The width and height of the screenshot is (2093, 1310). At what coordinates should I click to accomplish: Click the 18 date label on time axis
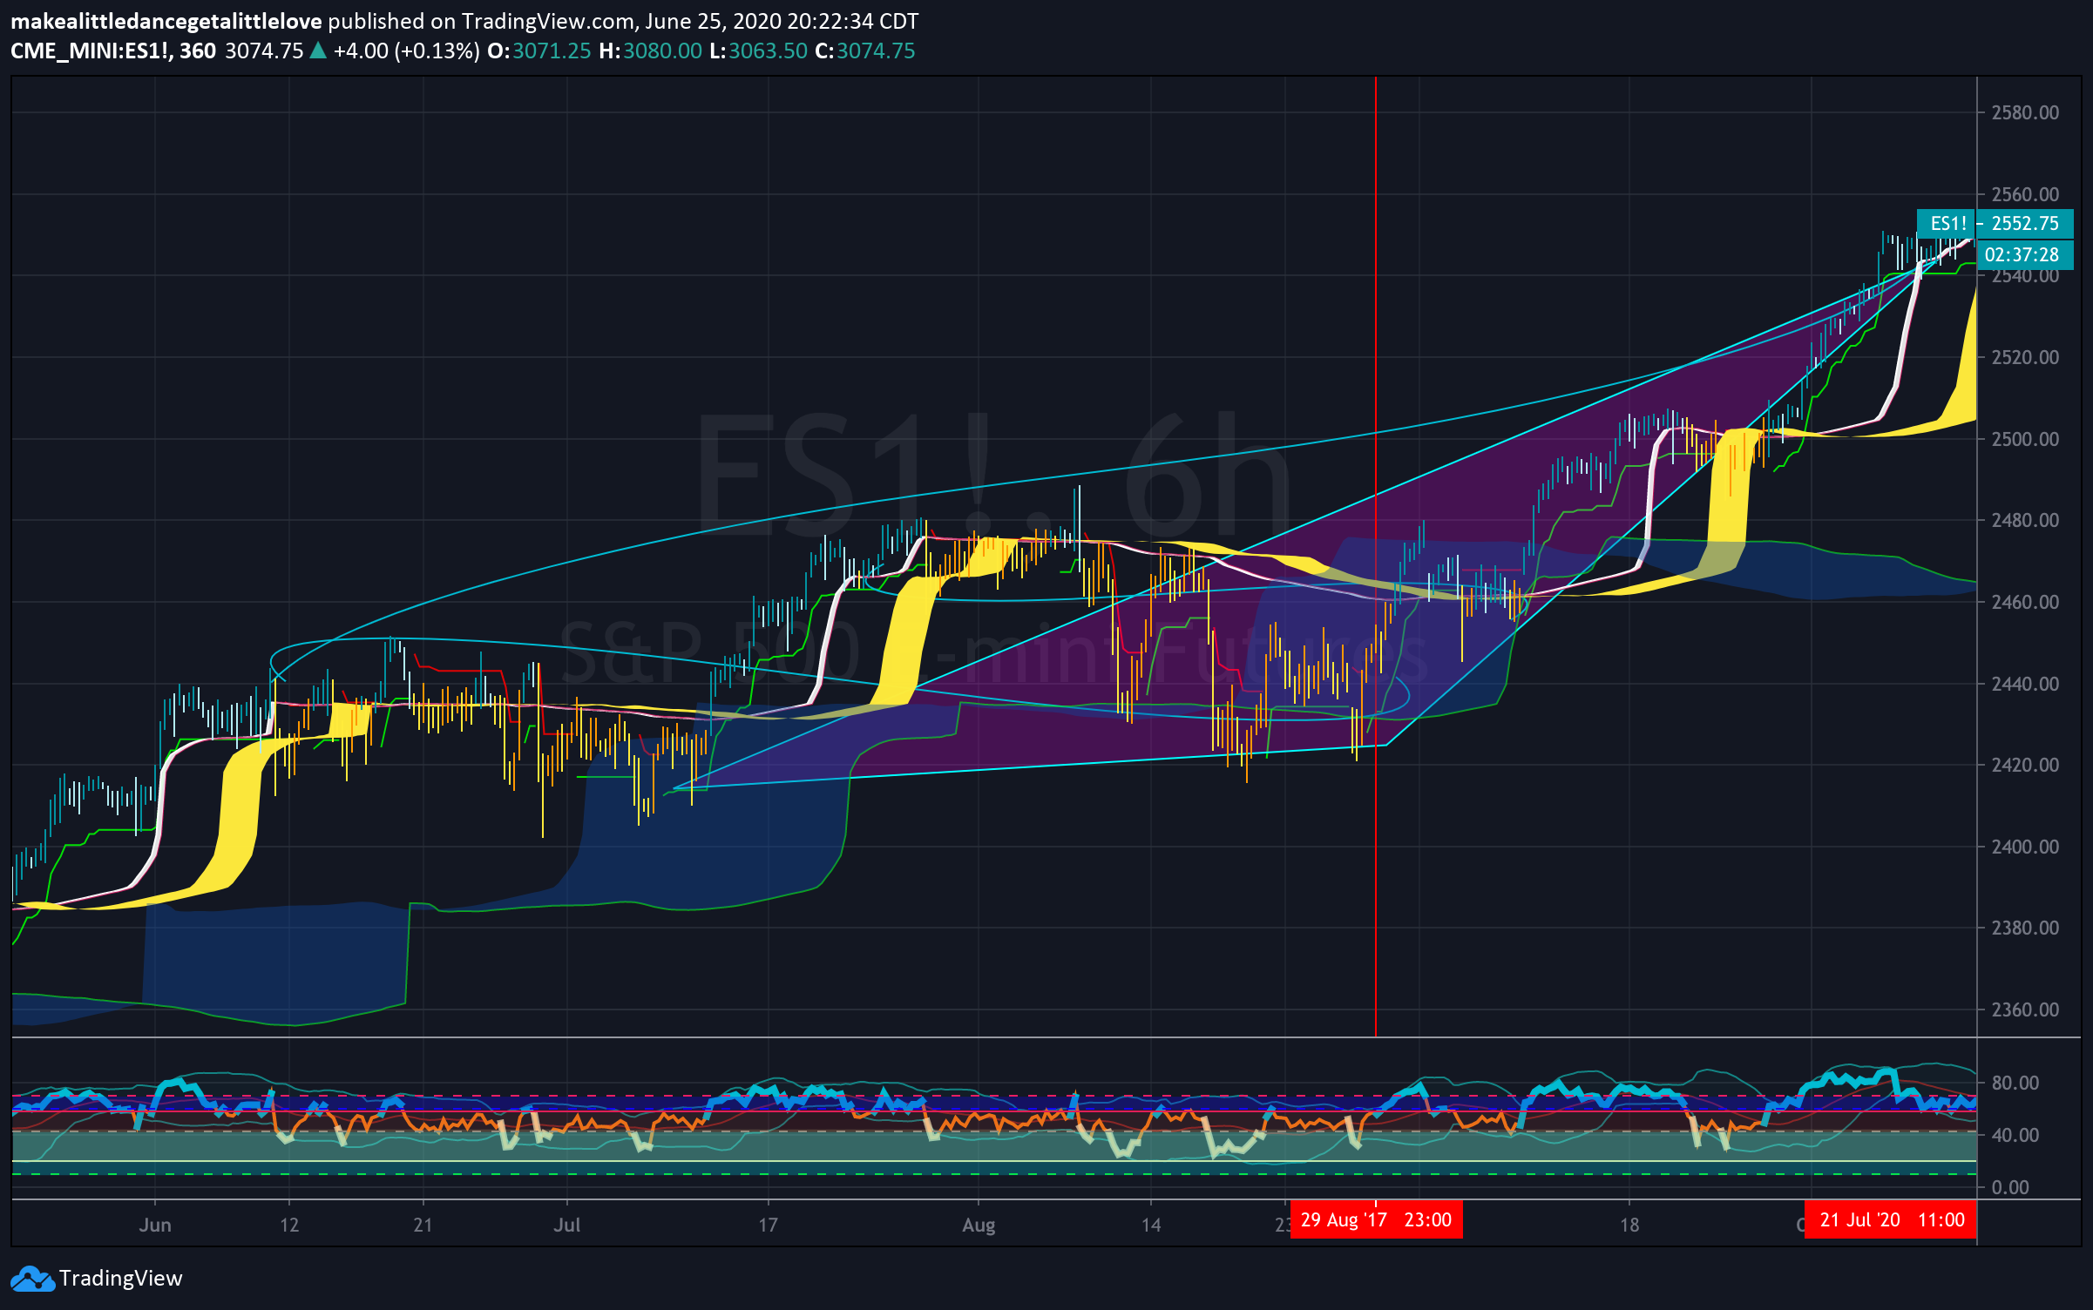[x=1629, y=1225]
